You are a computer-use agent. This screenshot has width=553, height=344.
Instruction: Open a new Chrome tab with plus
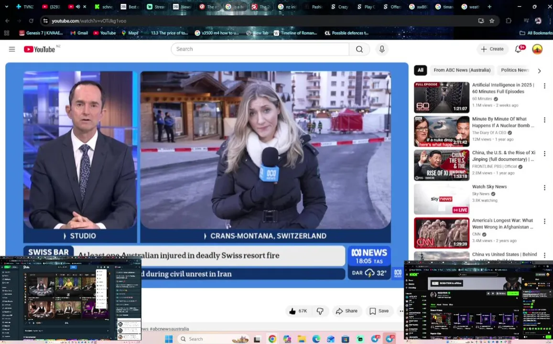(489, 7)
